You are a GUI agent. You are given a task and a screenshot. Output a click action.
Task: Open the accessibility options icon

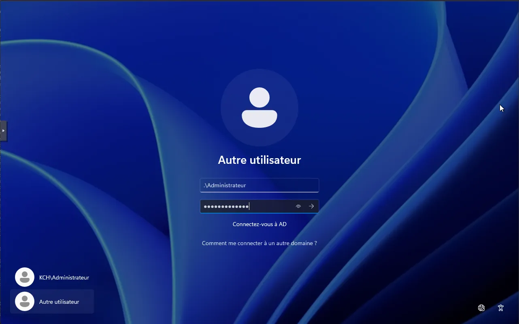click(501, 308)
